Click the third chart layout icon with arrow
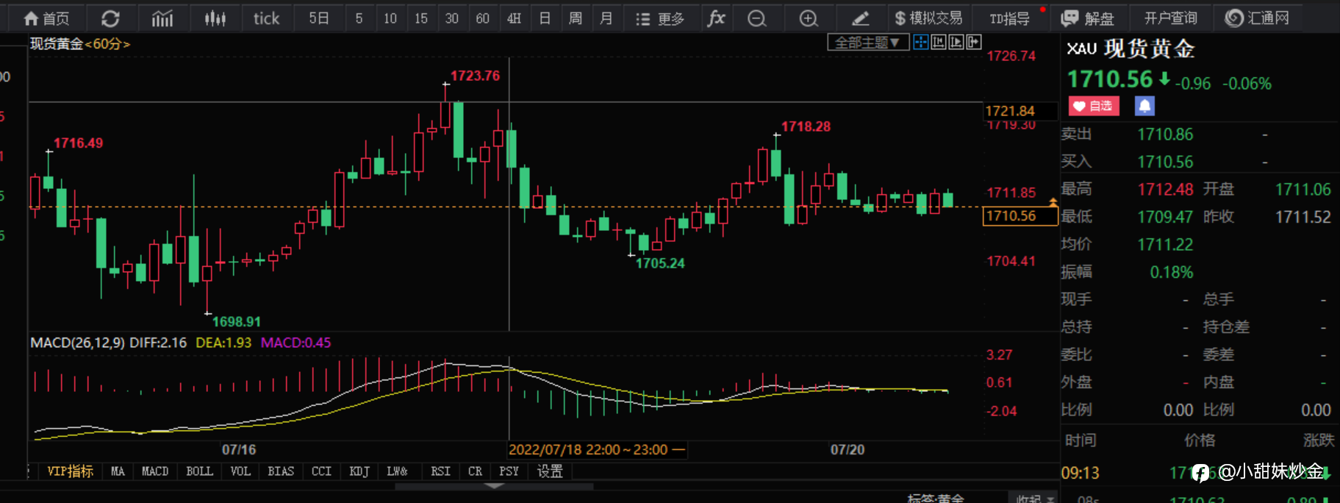Screen dimensions: 1340x503 [956, 42]
